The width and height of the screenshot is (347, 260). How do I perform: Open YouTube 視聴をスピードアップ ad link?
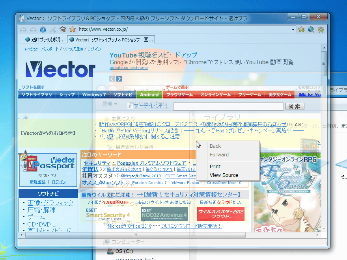click(x=153, y=55)
